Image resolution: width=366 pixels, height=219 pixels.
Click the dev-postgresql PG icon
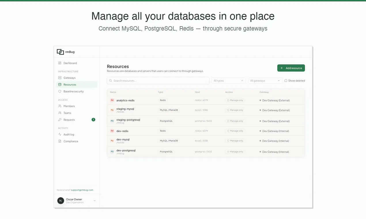[x=112, y=152]
